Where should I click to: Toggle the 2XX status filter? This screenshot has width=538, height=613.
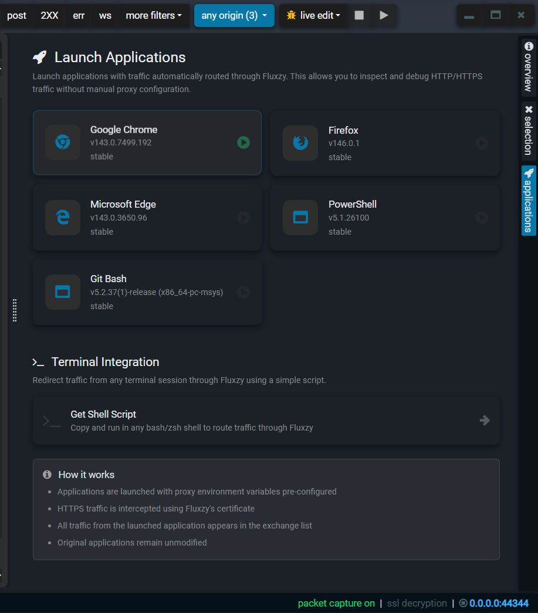tap(49, 15)
